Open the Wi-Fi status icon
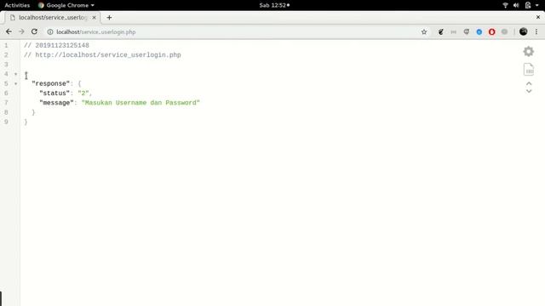The image size is (545, 306). (505, 5)
